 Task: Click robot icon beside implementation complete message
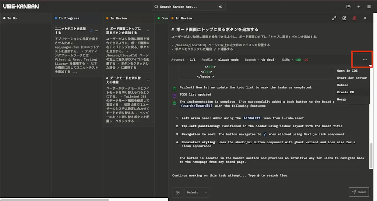click(175, 103)
